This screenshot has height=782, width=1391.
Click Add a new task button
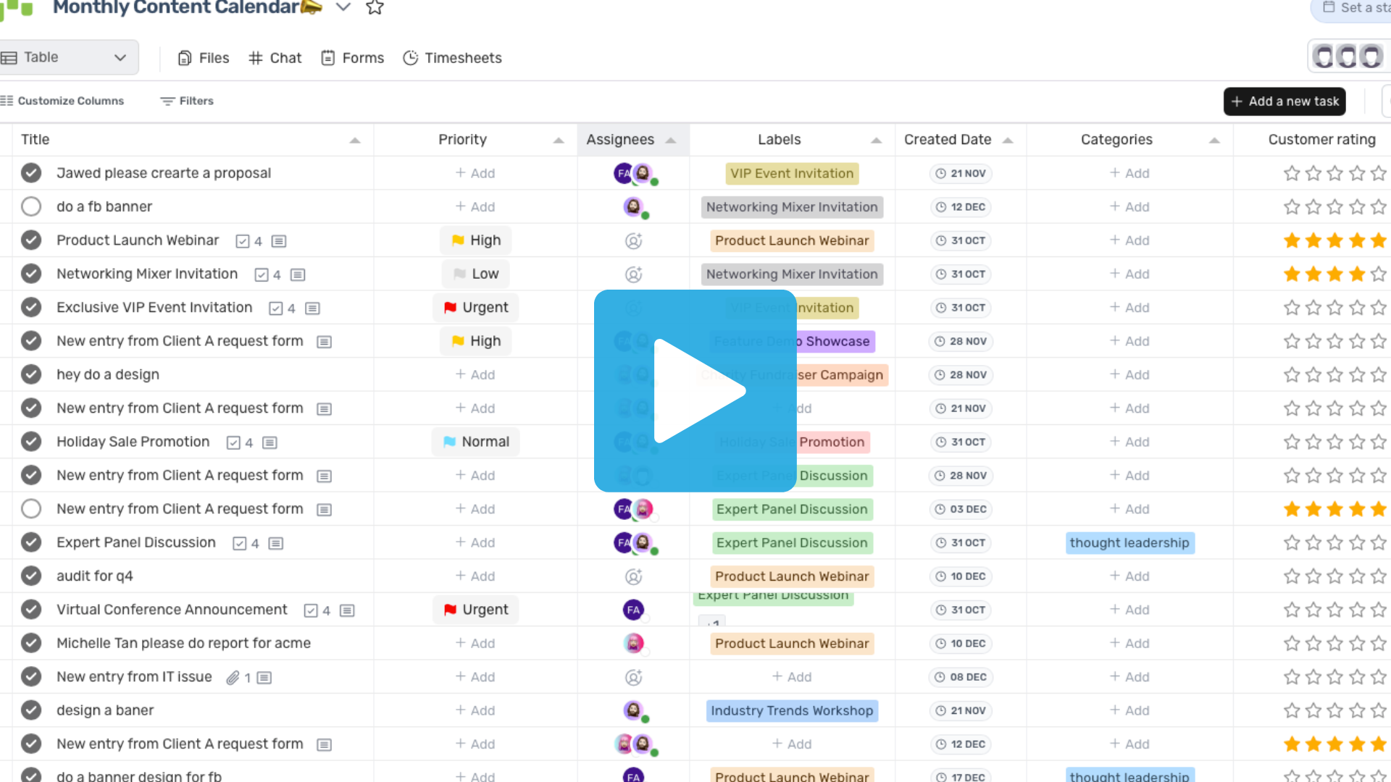tap(1284, 101)
